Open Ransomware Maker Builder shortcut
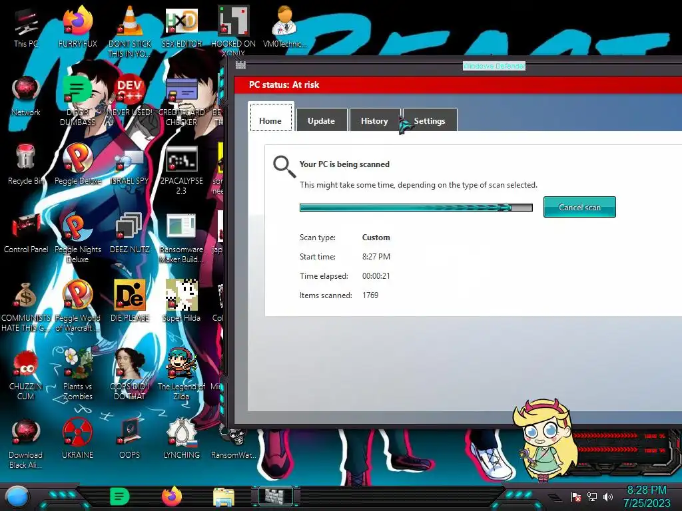Screen dimensions: 682x511 coord(181,238)
